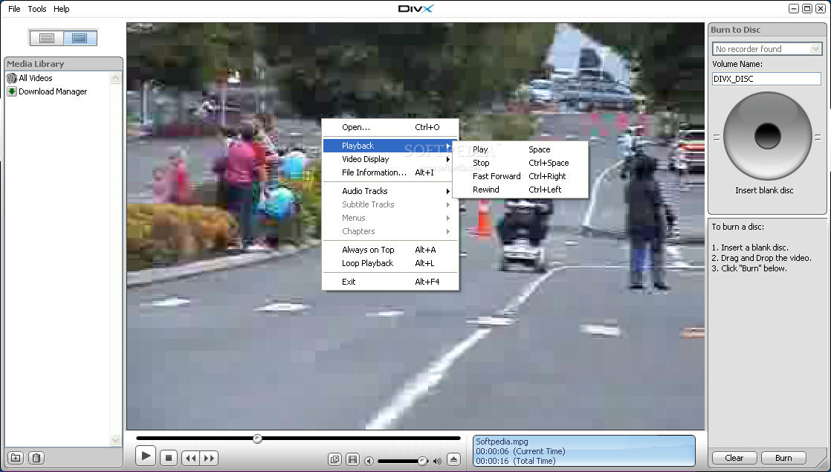Choose Exit in the context menu
The image size is (831, 472).
coord(390,282)
